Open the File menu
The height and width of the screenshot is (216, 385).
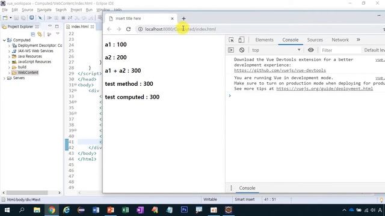point(5,10)
